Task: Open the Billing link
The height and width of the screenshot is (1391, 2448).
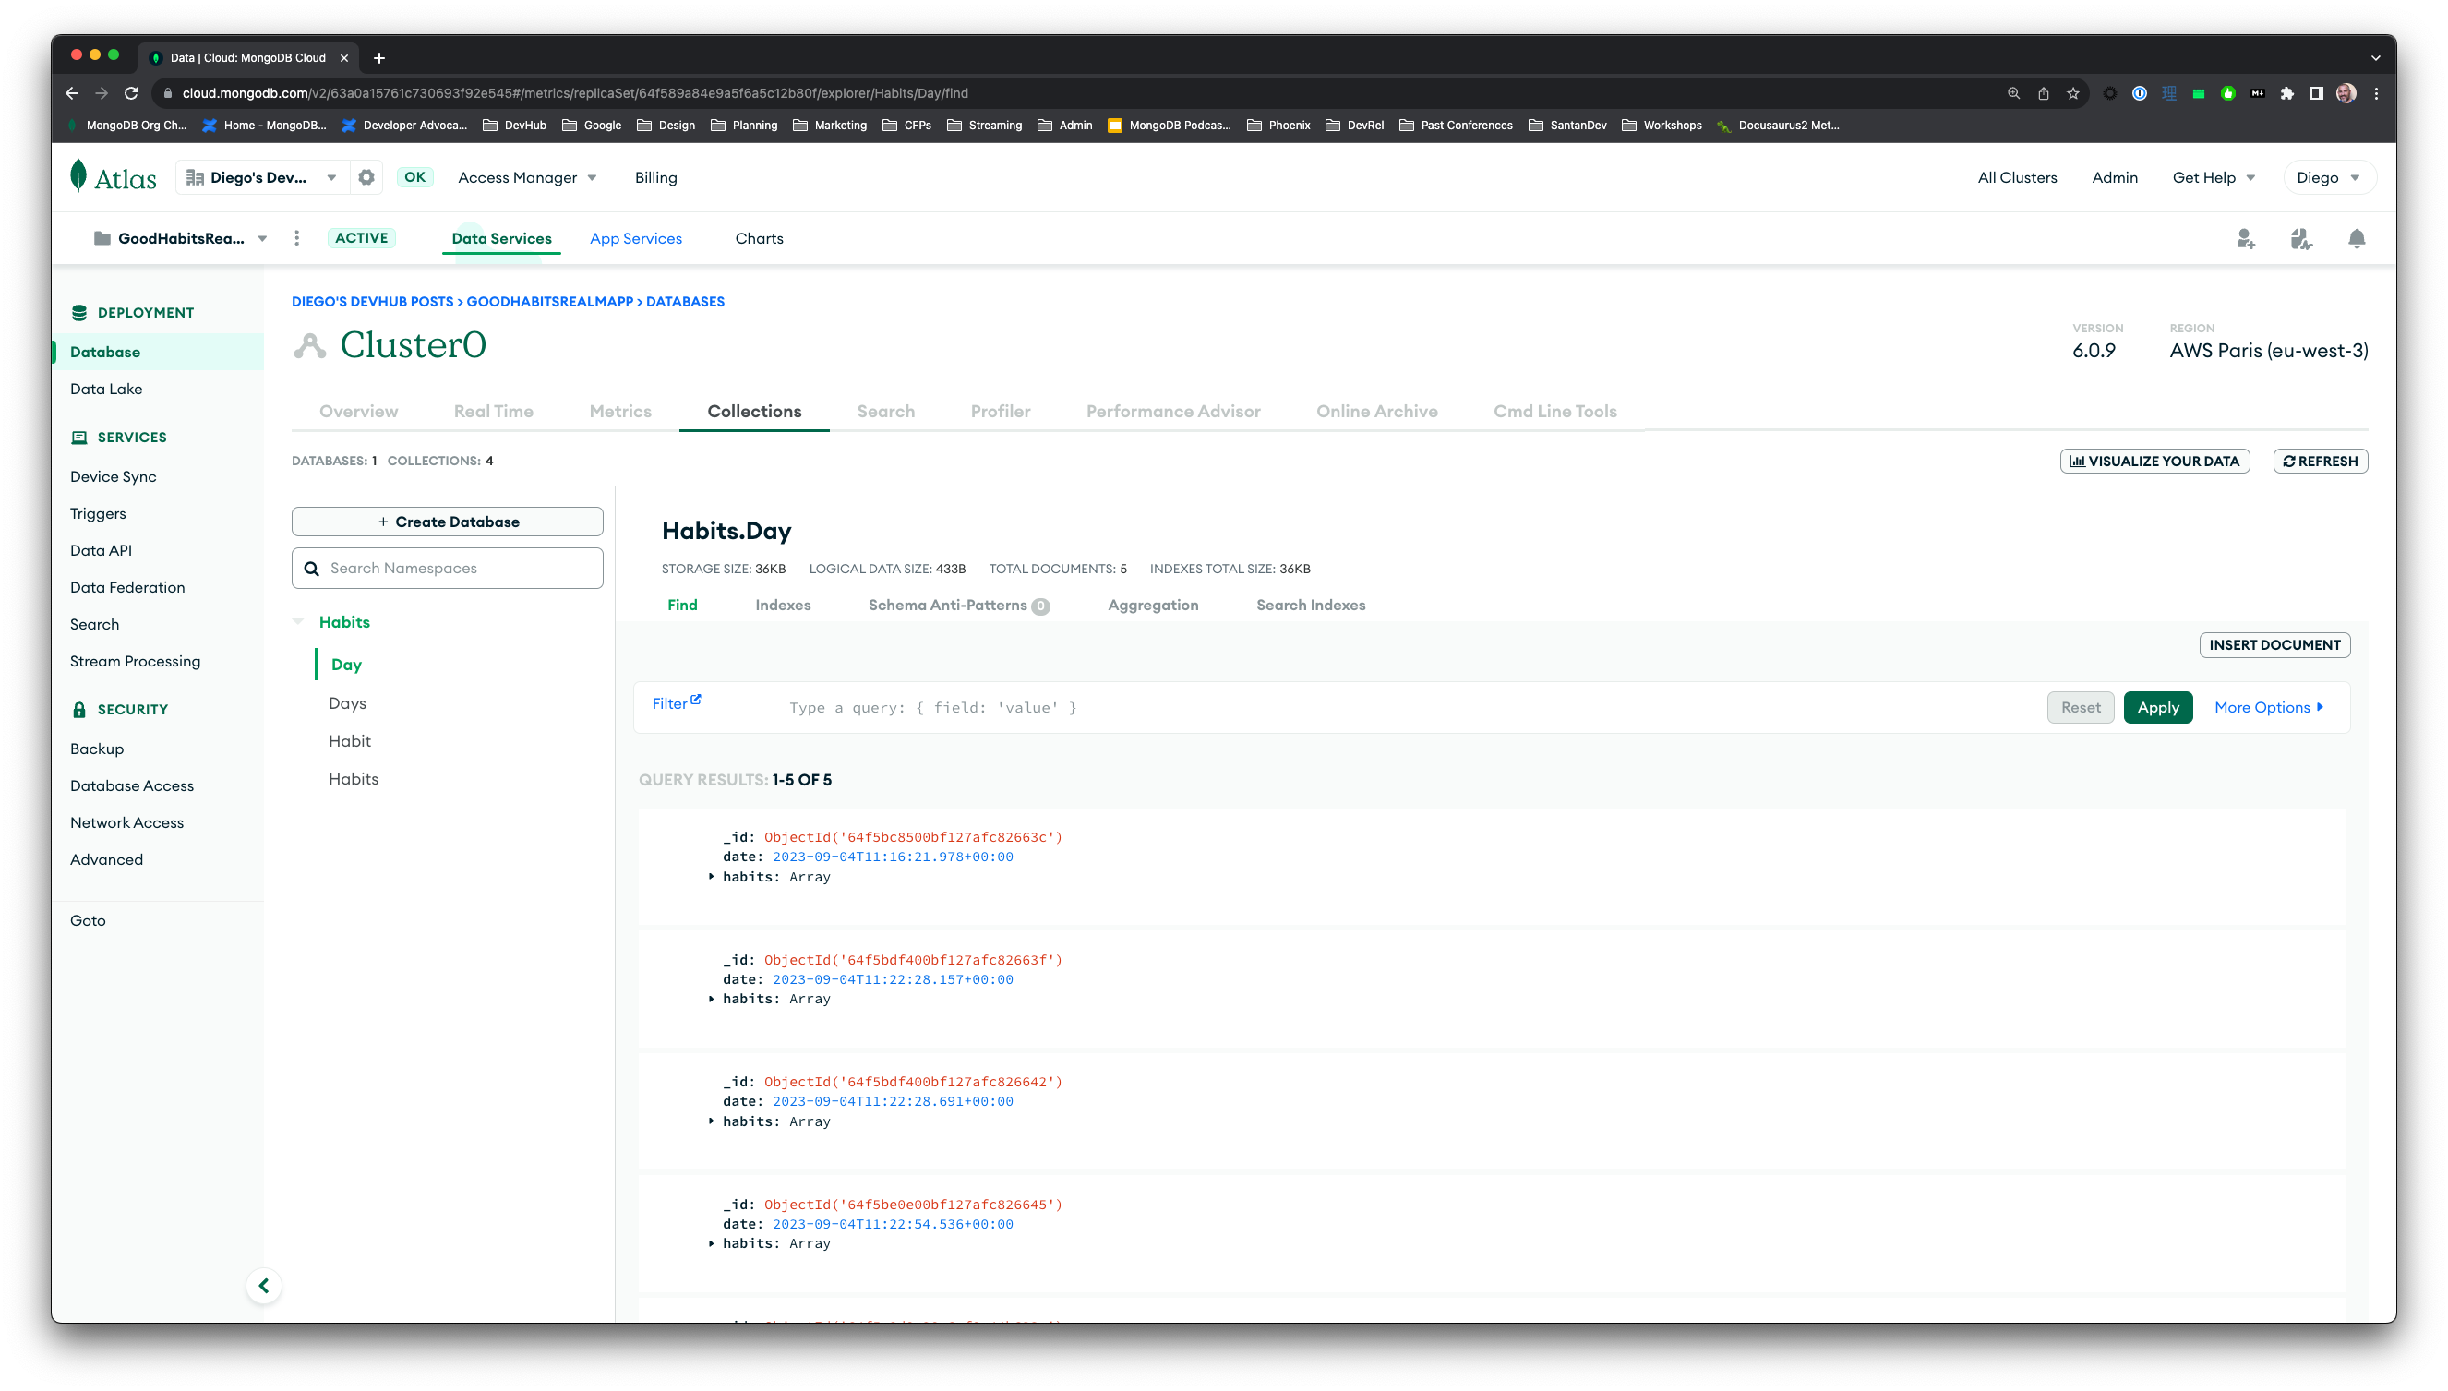Action: pos(655,178)
